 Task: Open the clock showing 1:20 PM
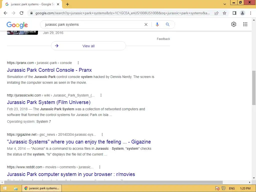[245, 188]
